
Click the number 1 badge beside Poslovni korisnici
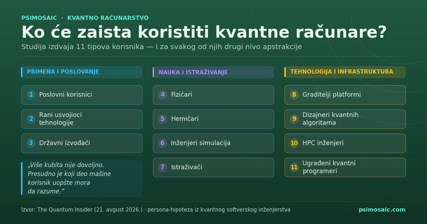(x=31, y=95)
